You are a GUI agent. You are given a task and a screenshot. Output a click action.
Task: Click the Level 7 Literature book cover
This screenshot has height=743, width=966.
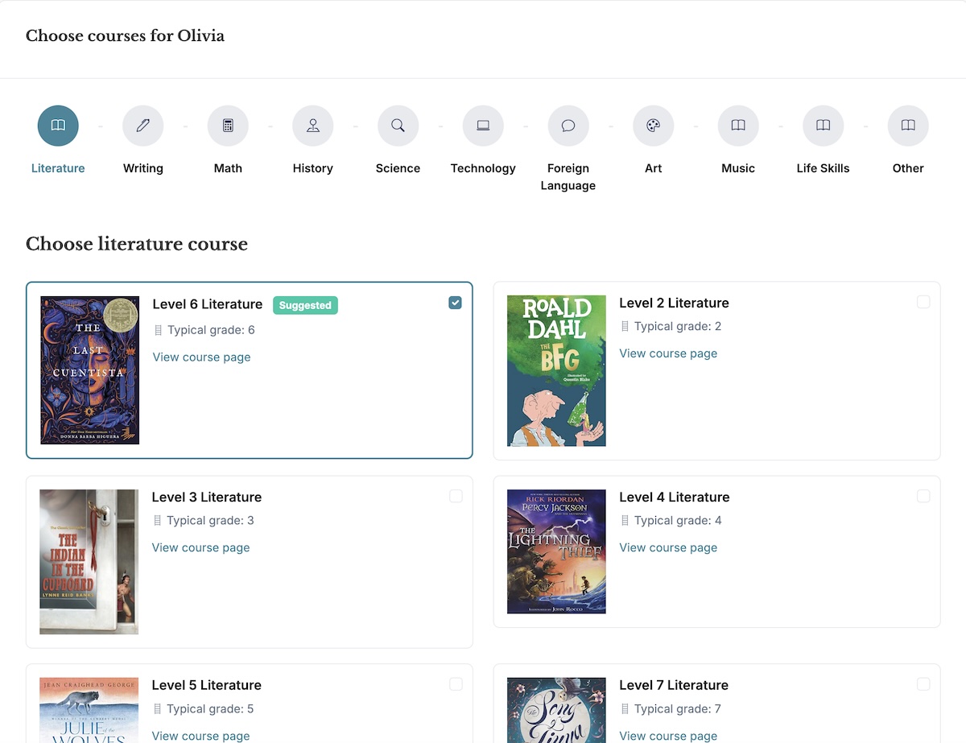(x=556, y=710)
